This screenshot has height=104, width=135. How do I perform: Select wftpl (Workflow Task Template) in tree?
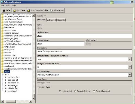click(x=17, y=44)
